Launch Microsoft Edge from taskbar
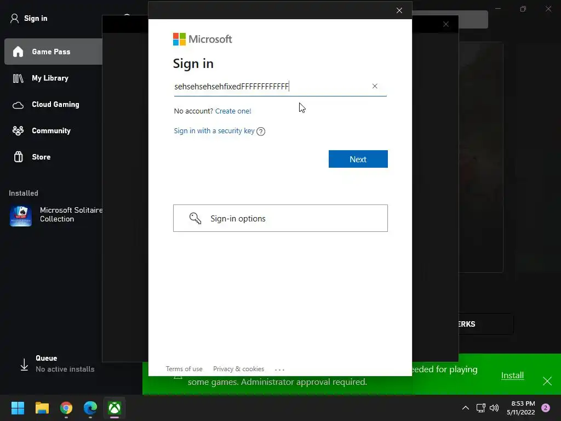 pyautogui.click(x=90, y=408)
